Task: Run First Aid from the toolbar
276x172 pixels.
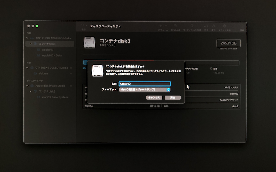Action: tap(175, 26)
